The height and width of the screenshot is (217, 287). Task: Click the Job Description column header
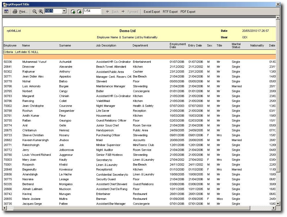[x=106, y=45]
